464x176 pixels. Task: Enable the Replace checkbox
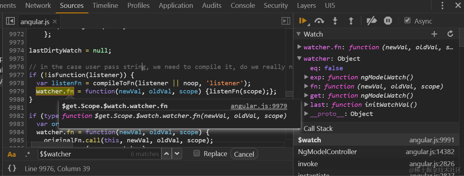(196, 153)
